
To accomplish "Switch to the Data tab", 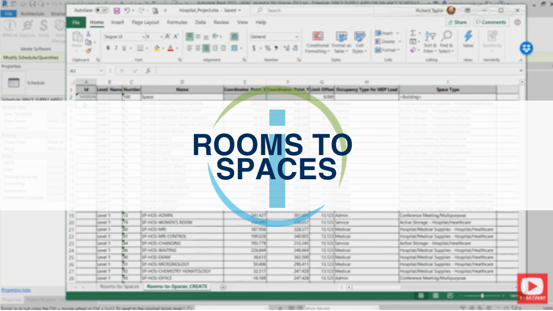I will click(x=200, y=22).
